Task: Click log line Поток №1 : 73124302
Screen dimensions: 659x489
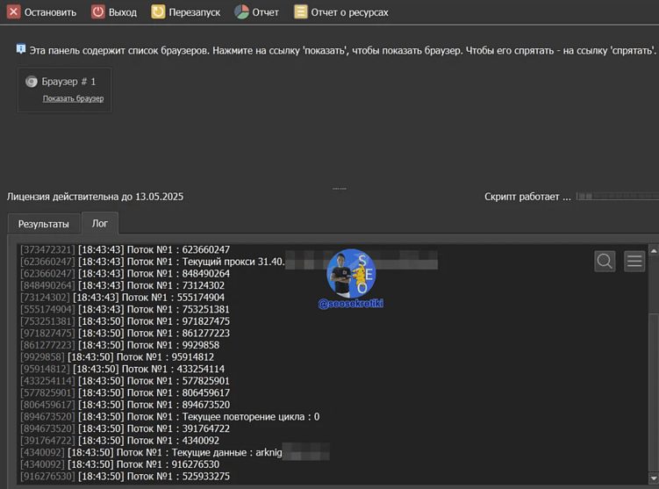Action: click(x=122, y=285)
